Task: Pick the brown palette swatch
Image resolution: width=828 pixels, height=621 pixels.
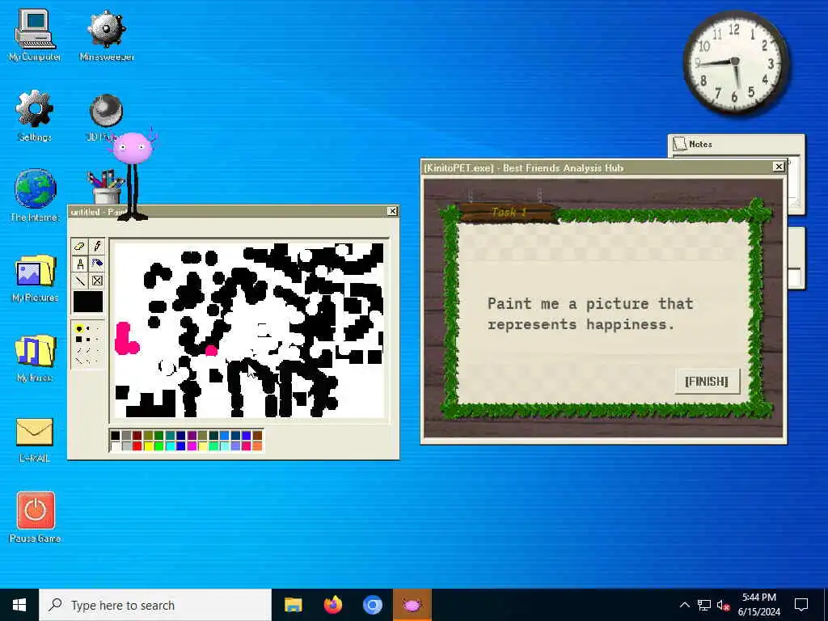Action: (258, 435)
